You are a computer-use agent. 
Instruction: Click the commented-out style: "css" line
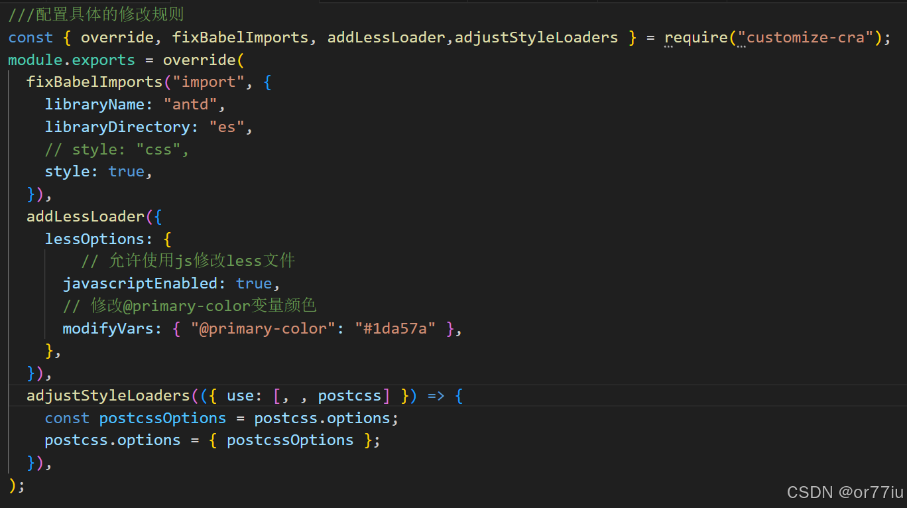tap(116, 149)
